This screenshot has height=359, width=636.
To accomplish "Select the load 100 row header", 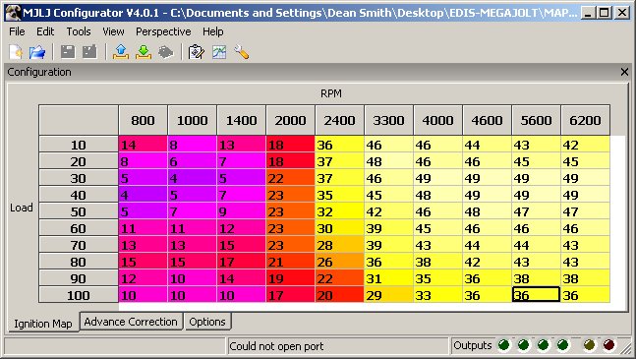I will point(79,295).
